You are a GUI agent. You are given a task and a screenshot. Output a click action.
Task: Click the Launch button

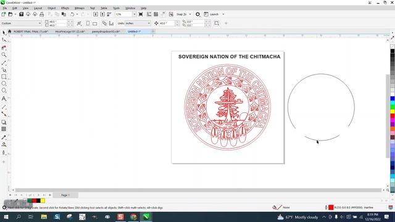(x=211, y=14)
